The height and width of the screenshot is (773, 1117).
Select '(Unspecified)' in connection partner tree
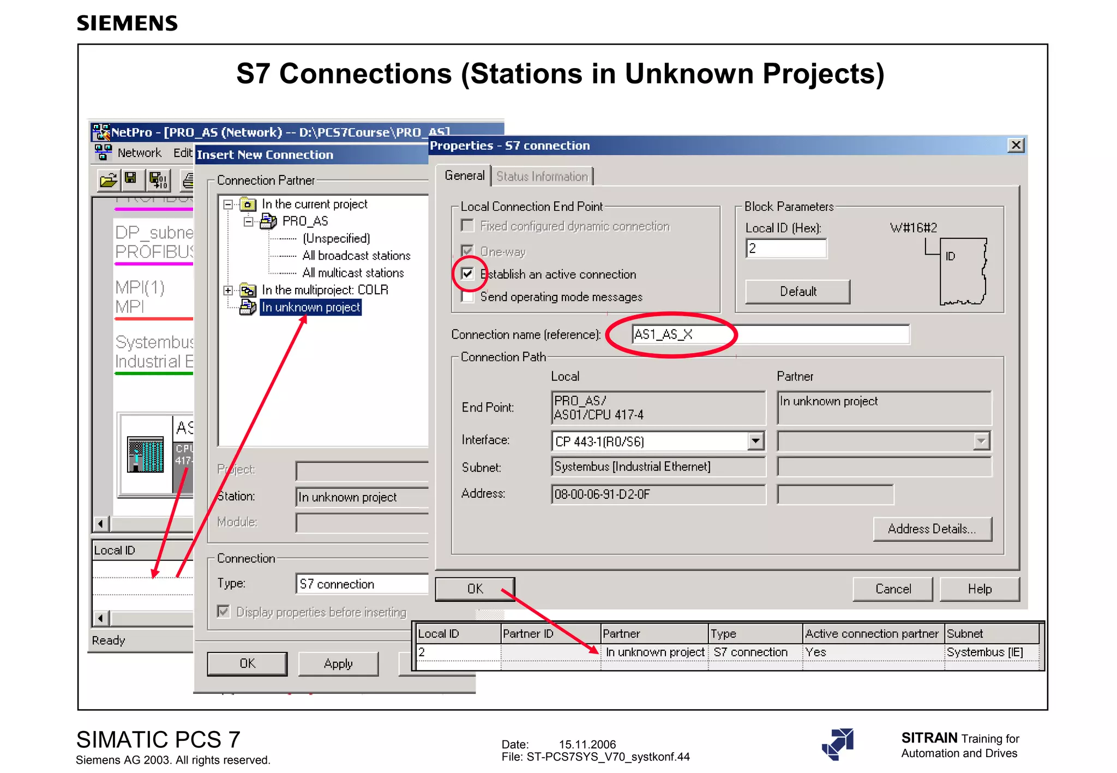pos(337,238)
